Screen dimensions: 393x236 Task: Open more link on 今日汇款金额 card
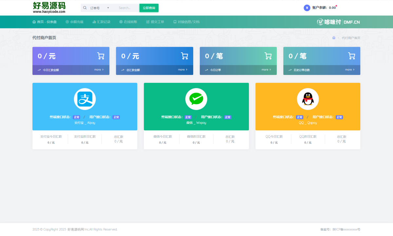99,70
